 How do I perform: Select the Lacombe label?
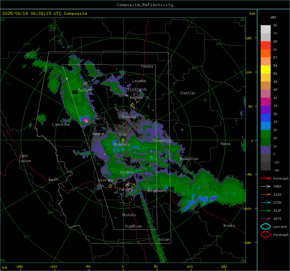[x=139, y=81]
